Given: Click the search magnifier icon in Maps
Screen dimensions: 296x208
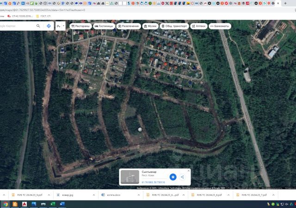Looking at the screenshot, I should (38, 26).
